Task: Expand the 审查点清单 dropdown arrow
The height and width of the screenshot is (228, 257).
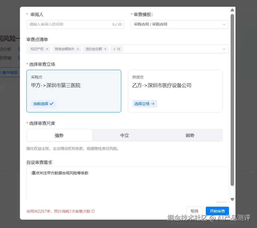Action: pyautogui.click(x=224, y=49)
